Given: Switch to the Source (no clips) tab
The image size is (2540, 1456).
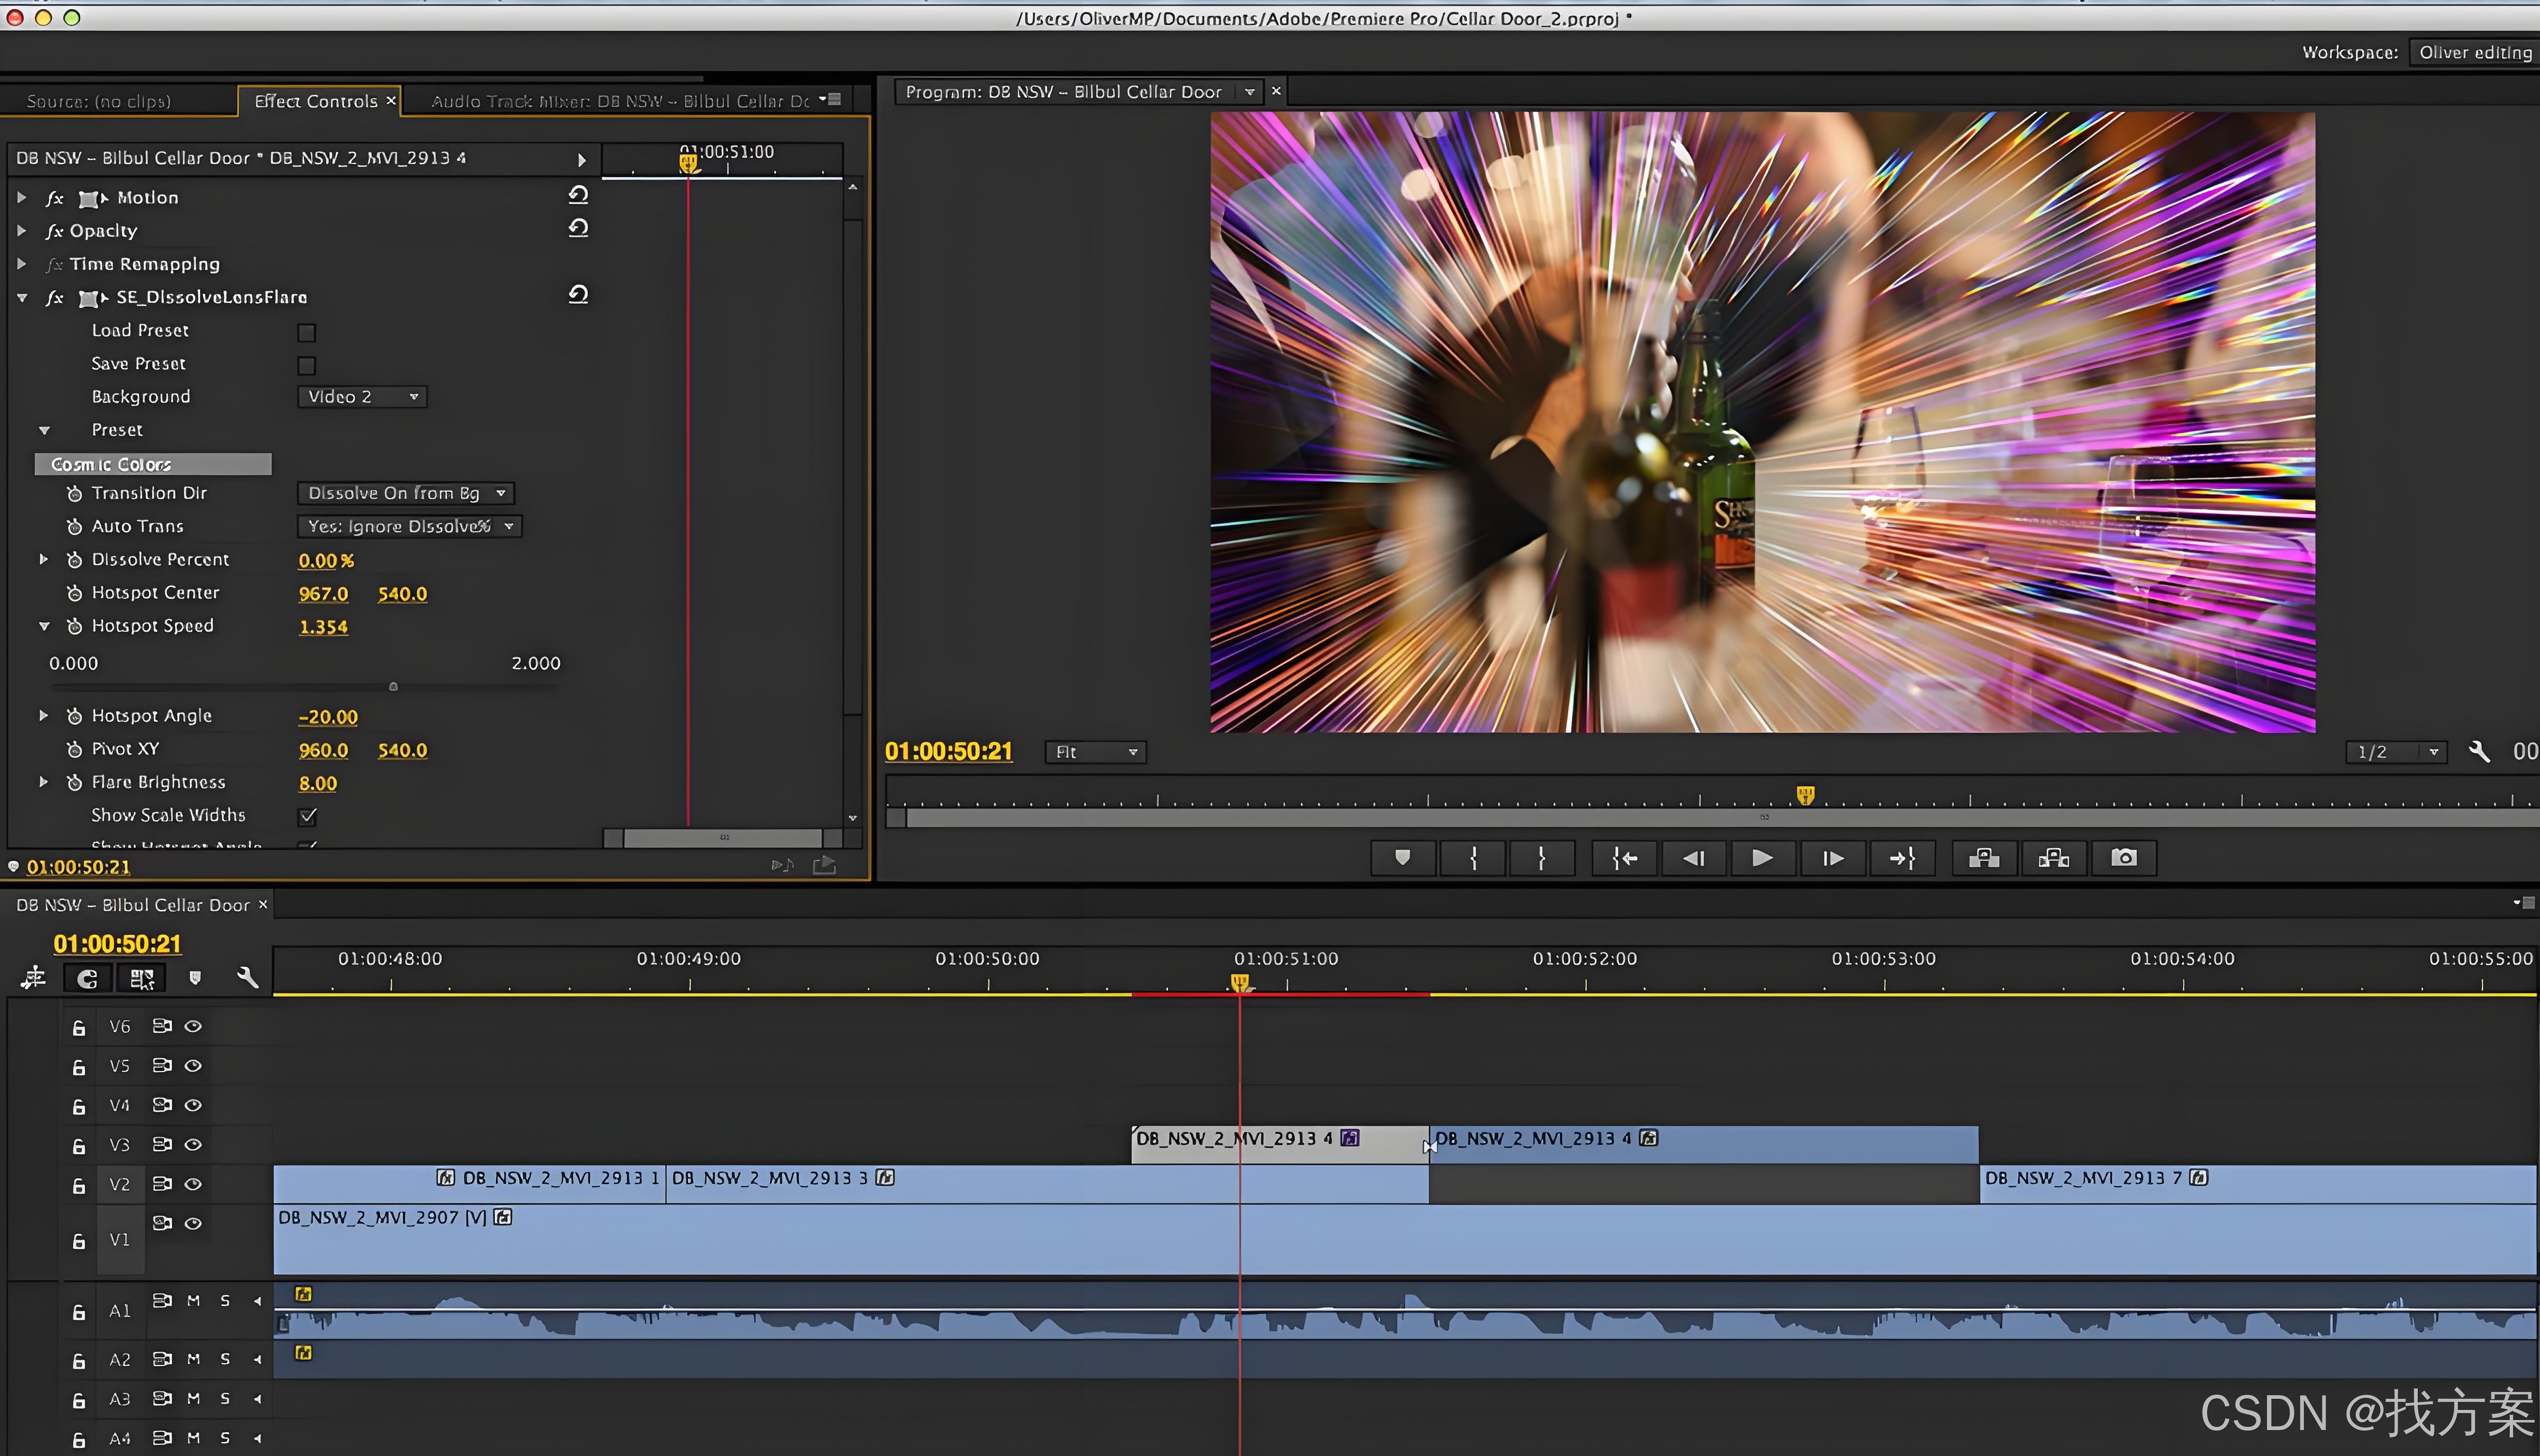Looking at the screenshot, I should (x=99, y=101).
